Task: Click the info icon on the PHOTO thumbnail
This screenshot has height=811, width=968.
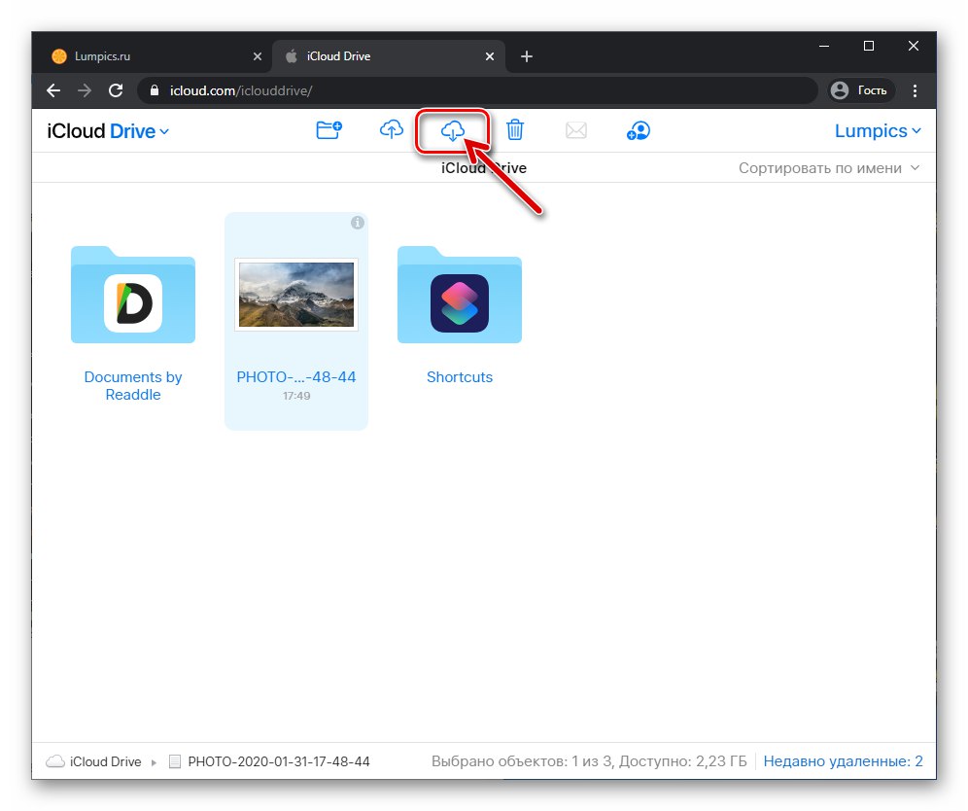Action: 357,223
